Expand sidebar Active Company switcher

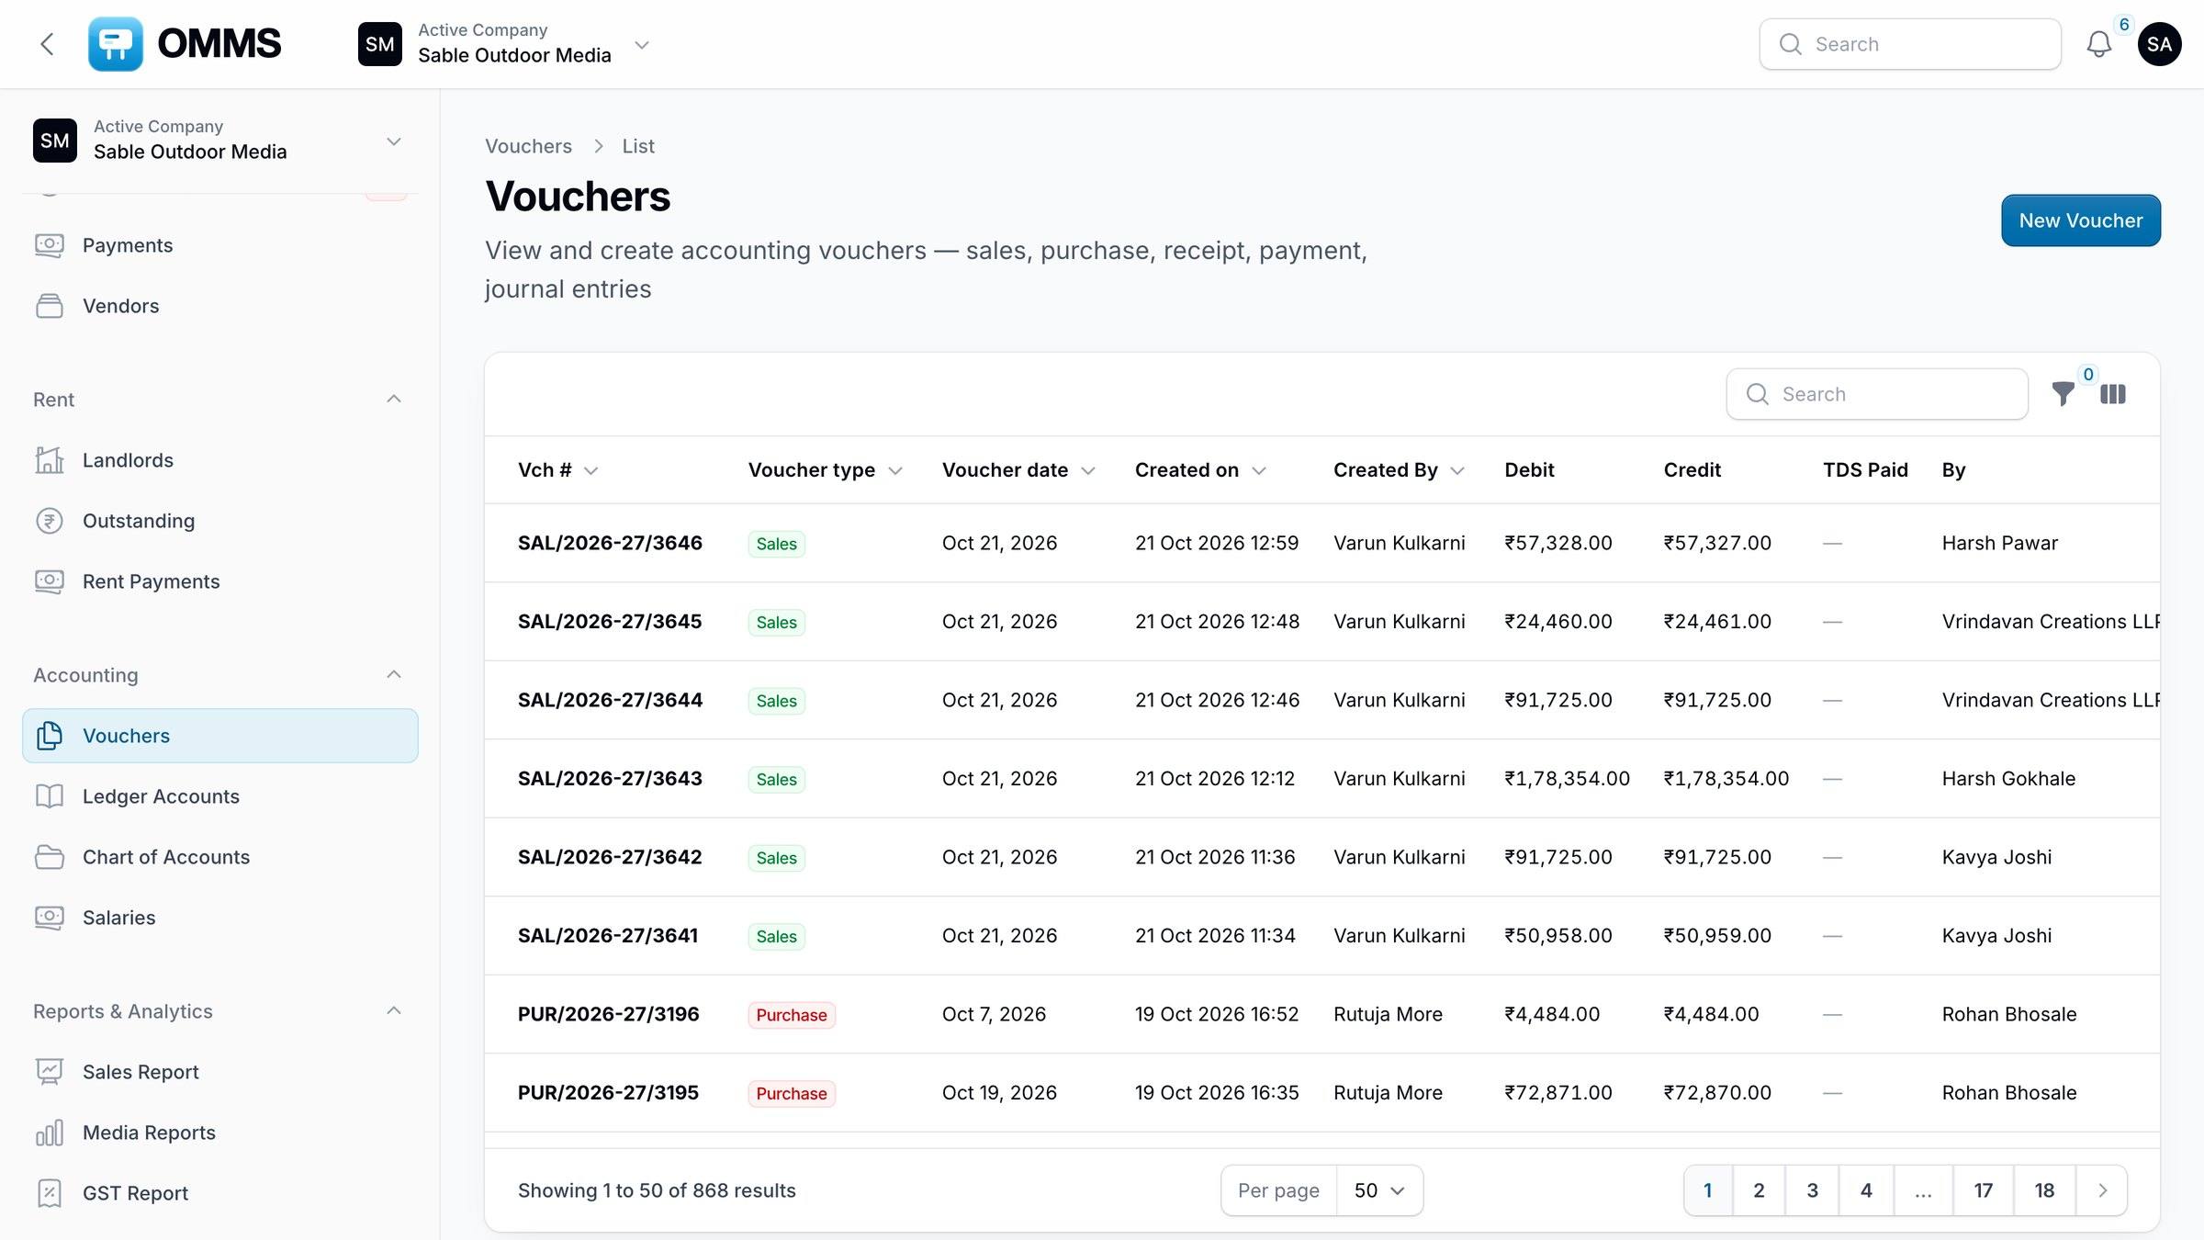tap(220, 141)
